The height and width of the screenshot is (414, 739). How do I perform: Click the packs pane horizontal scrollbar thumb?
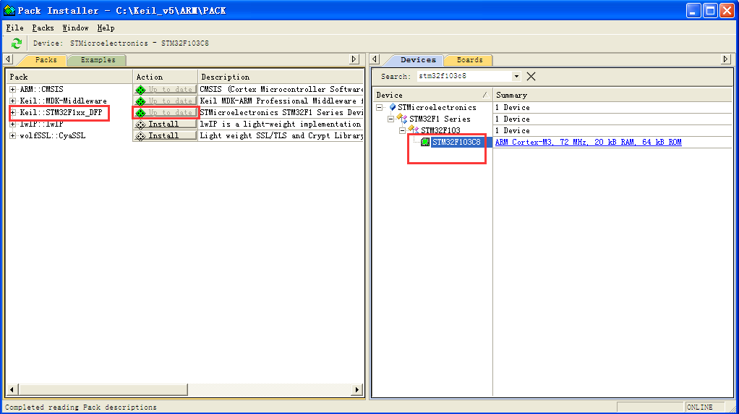103,389
